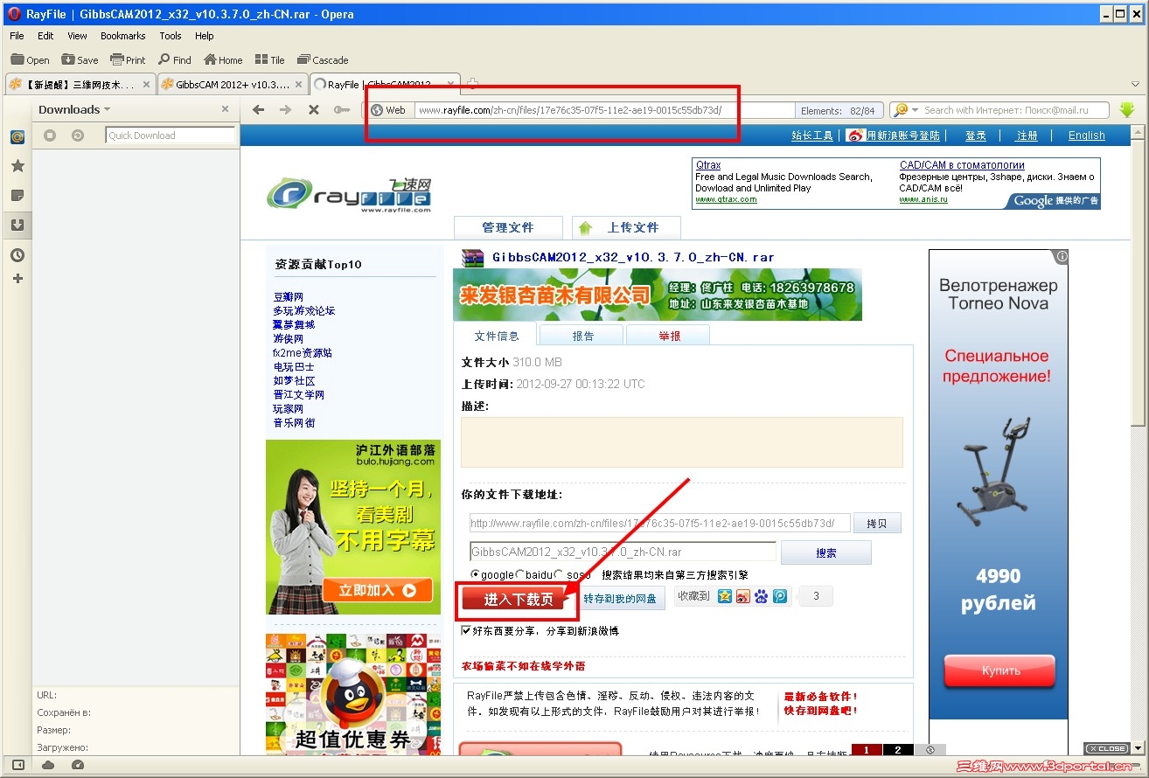Close the Downloads panel
This screenshot has width=1149, height=778.
coord(225,109)
